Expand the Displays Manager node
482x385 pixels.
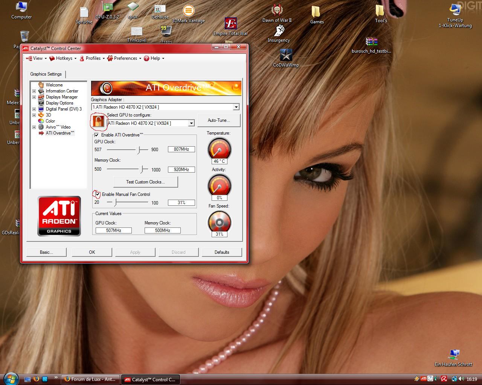tap(34, 97)
